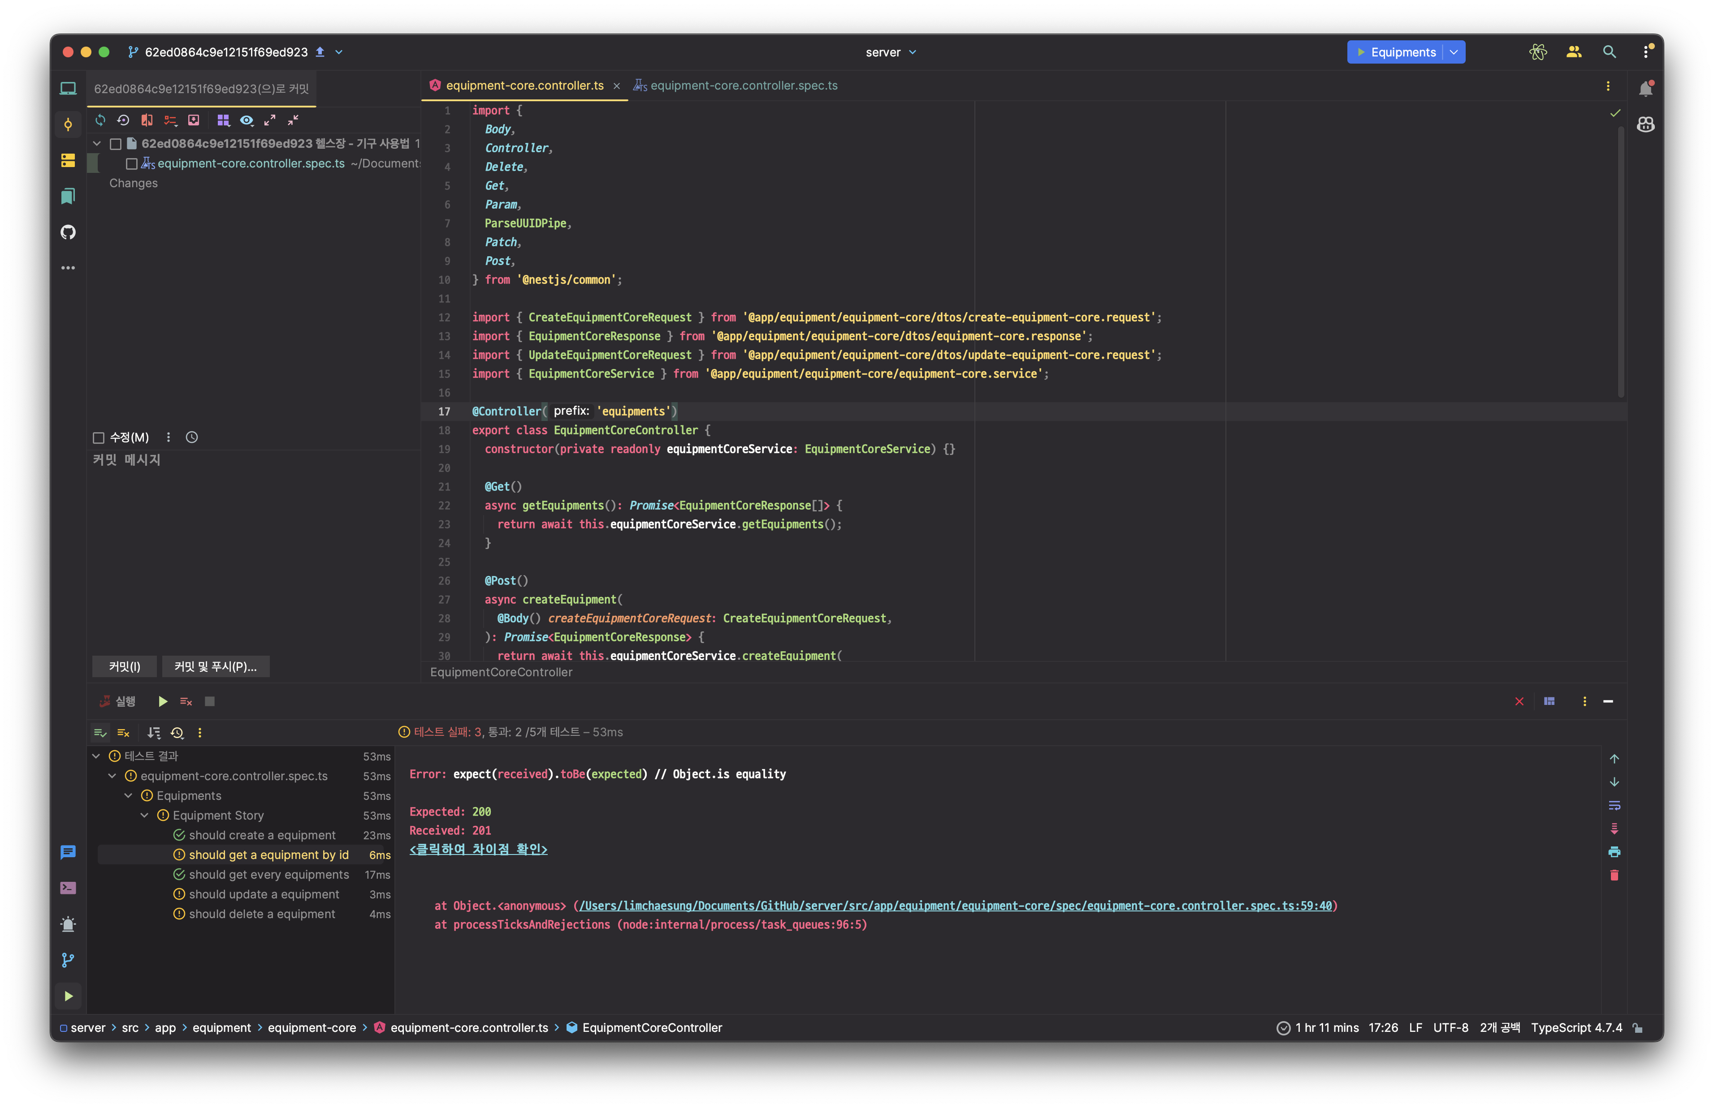Rerun tests with the green play icon
Viewport: 1714px width, 1108px height.
click(x=163, y=701)
